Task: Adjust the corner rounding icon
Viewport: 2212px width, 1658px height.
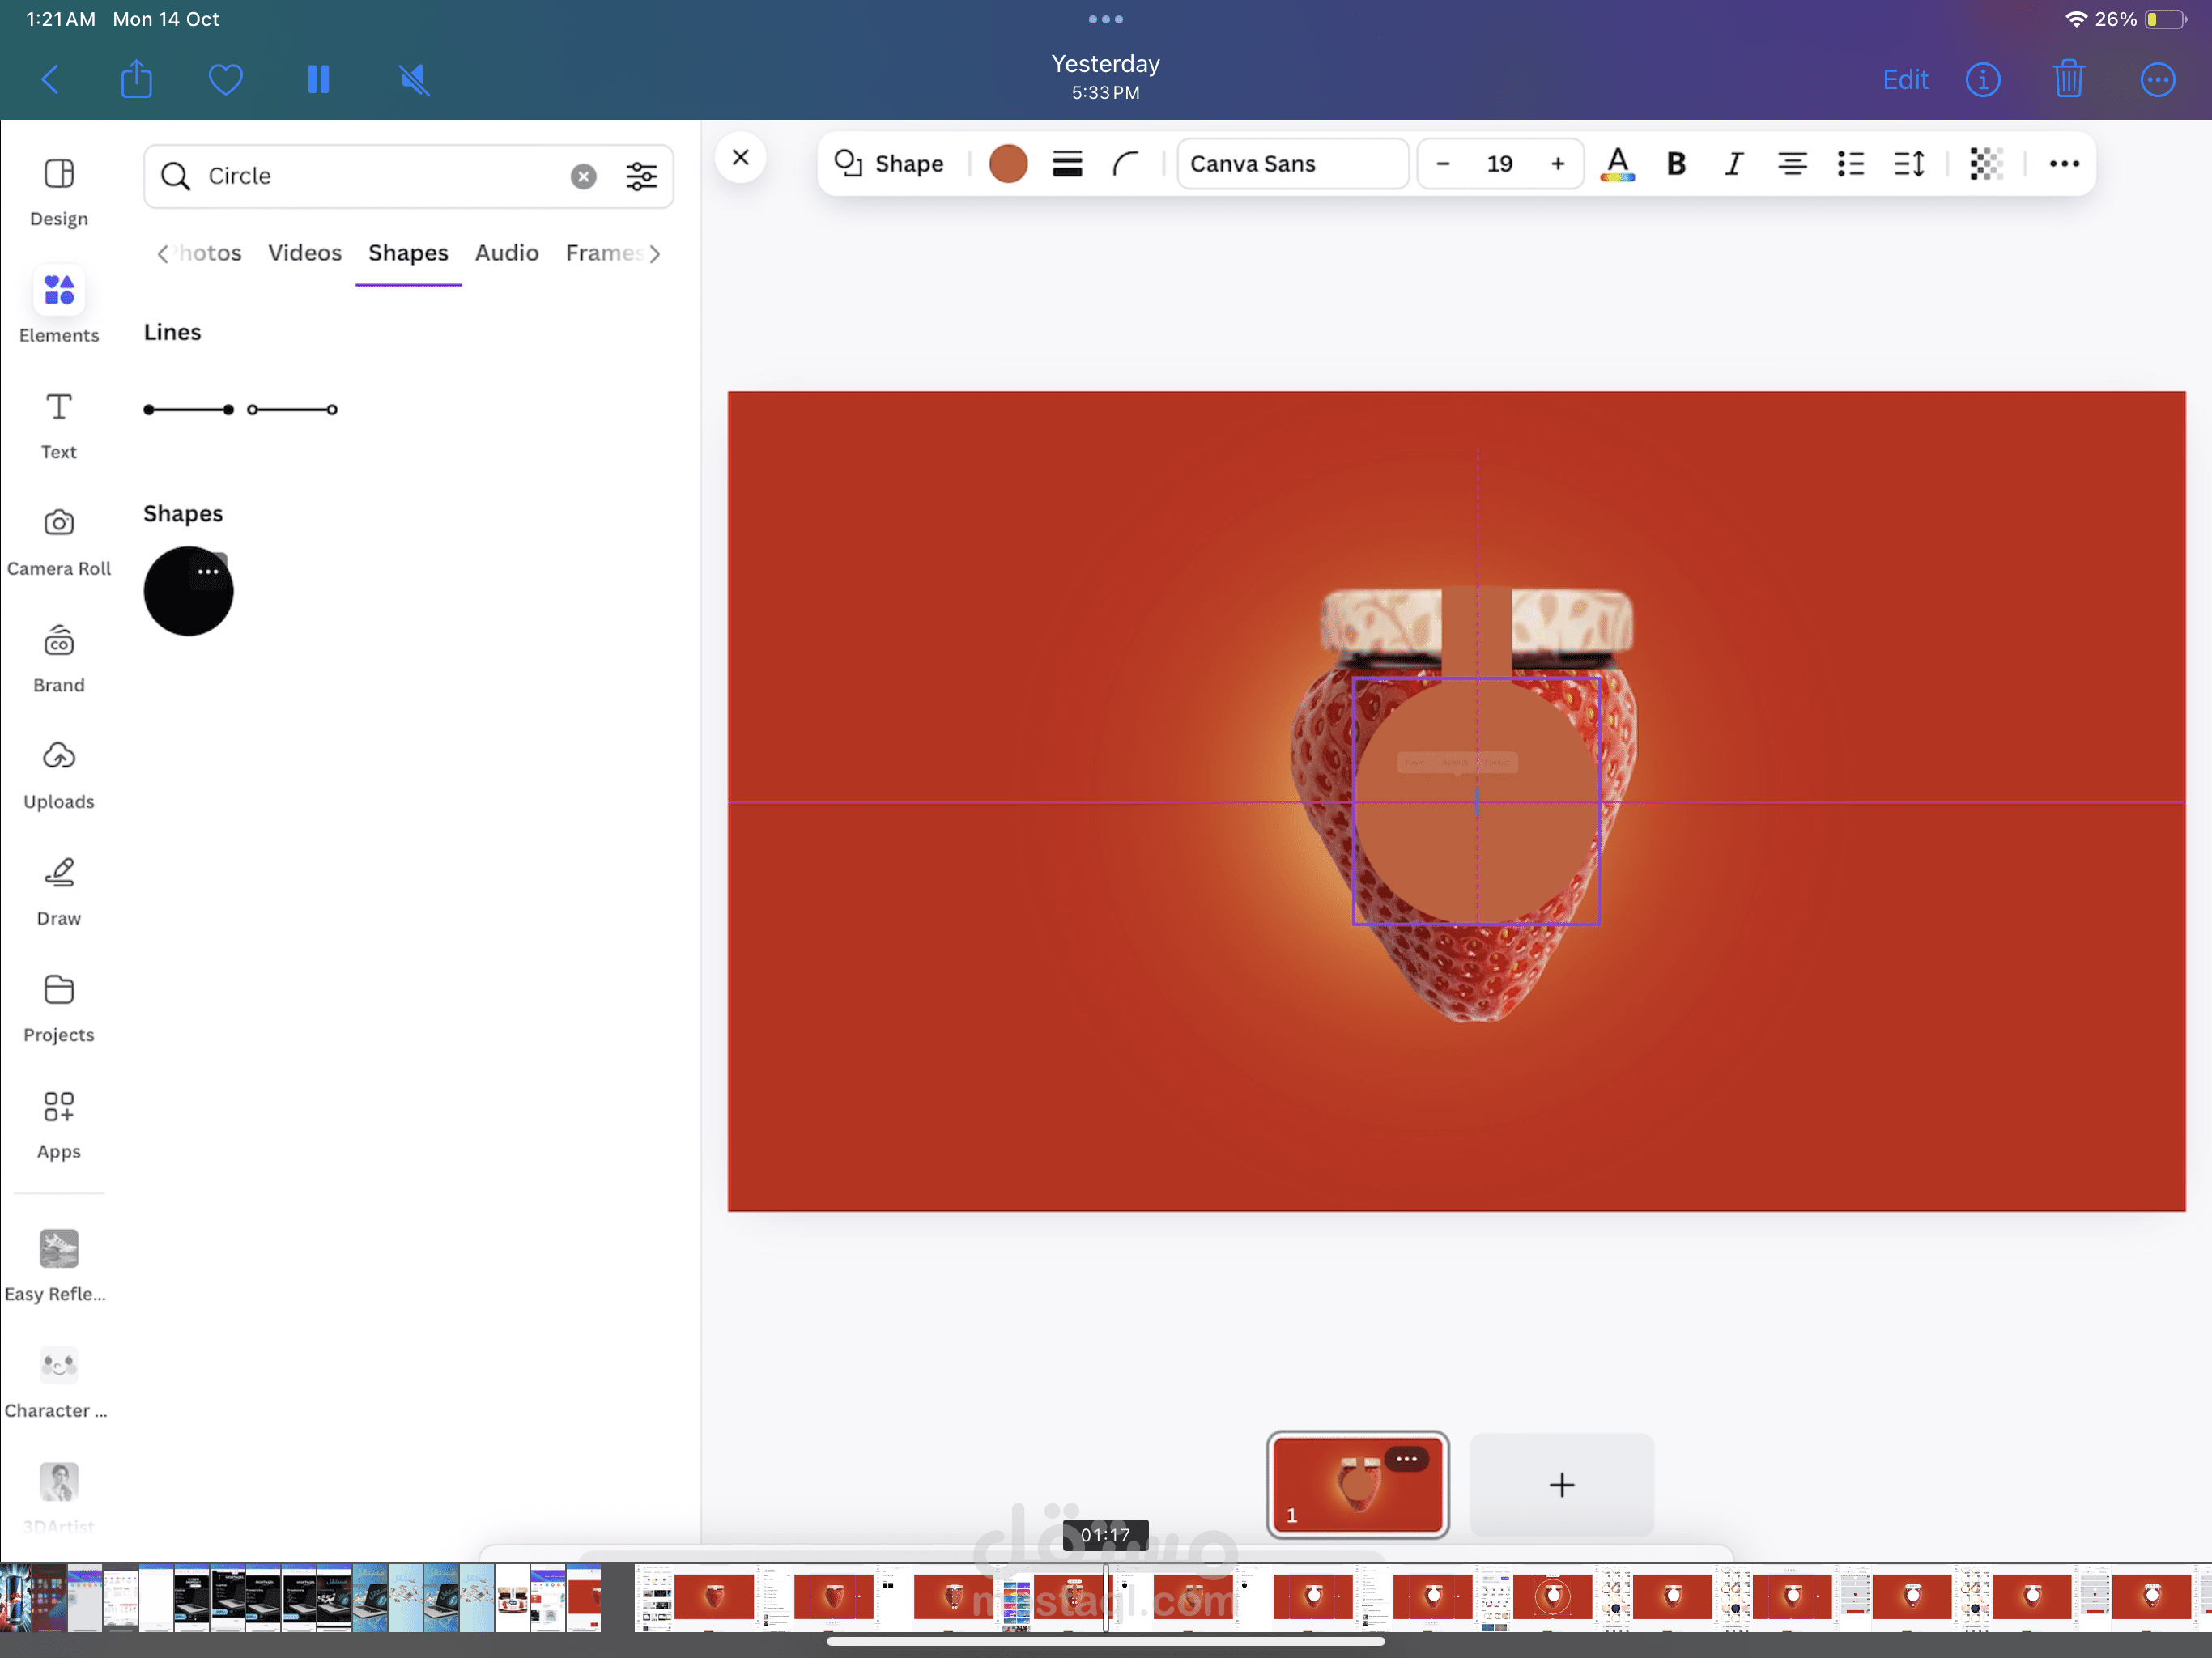Action: coord(1126,163)
